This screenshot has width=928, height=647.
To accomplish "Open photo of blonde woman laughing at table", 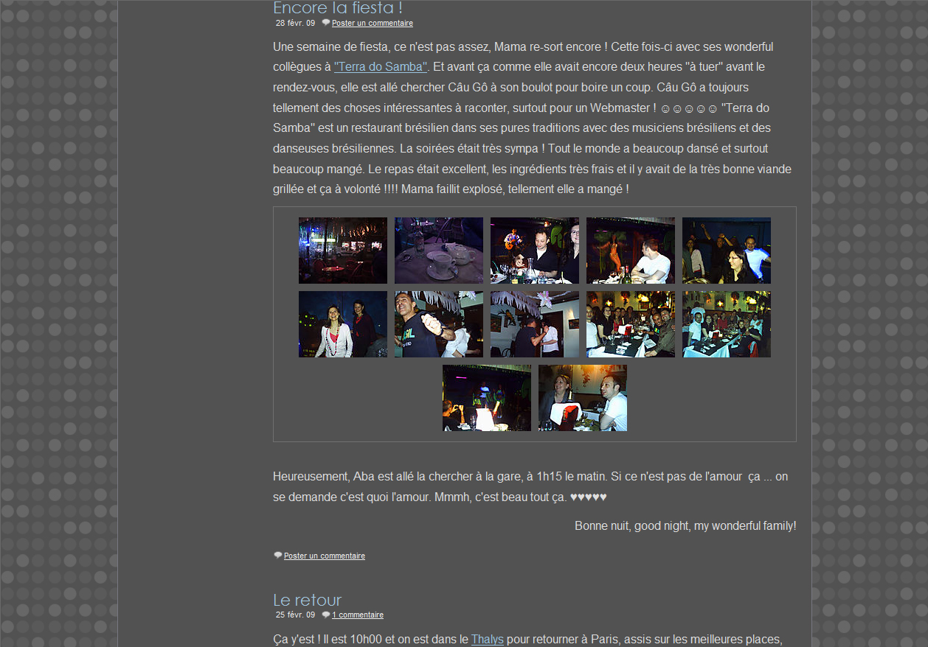I will [582, 398].
